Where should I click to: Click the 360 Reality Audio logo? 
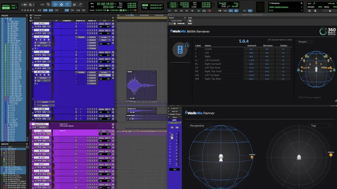[x=328, y=32]
